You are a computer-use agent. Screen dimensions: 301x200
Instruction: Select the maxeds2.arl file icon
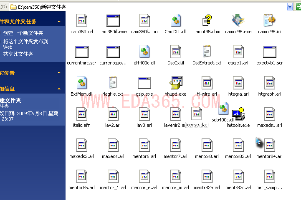82,145
